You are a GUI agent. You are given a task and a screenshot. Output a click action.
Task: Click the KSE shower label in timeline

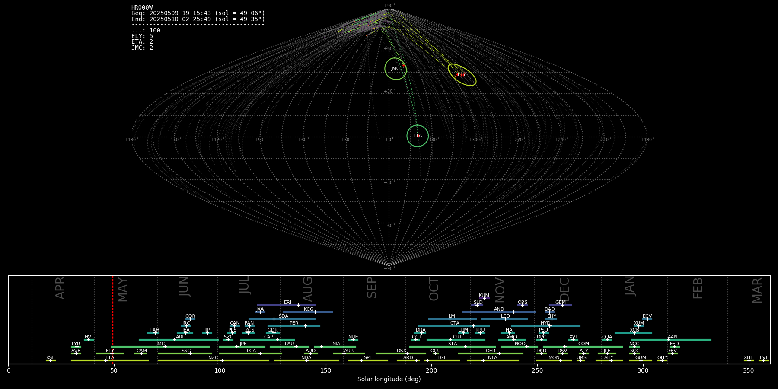[x=51, y=358]
